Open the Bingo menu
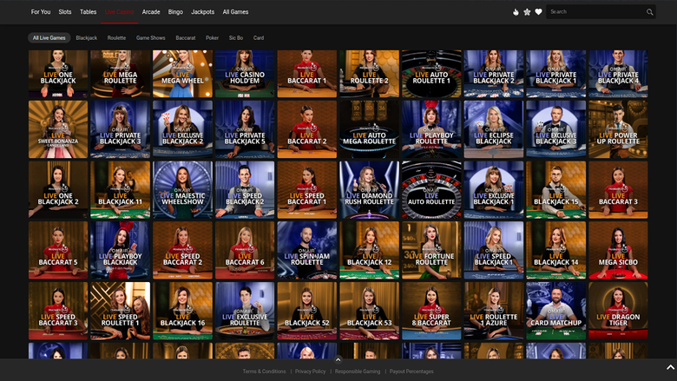Screen dimensions: 677x381 tap(175, 12)
